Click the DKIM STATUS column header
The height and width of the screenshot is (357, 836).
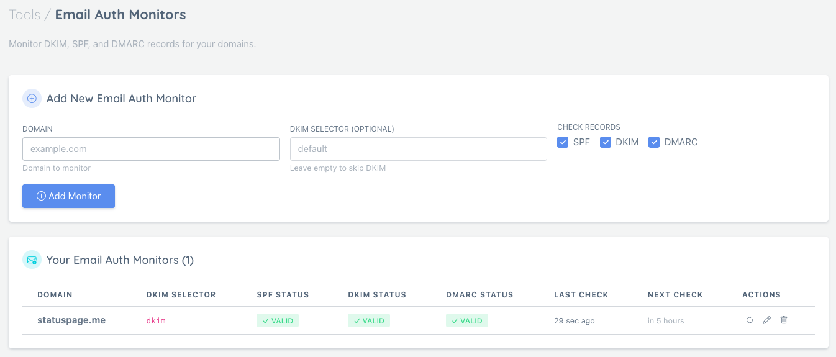point(377,295)
